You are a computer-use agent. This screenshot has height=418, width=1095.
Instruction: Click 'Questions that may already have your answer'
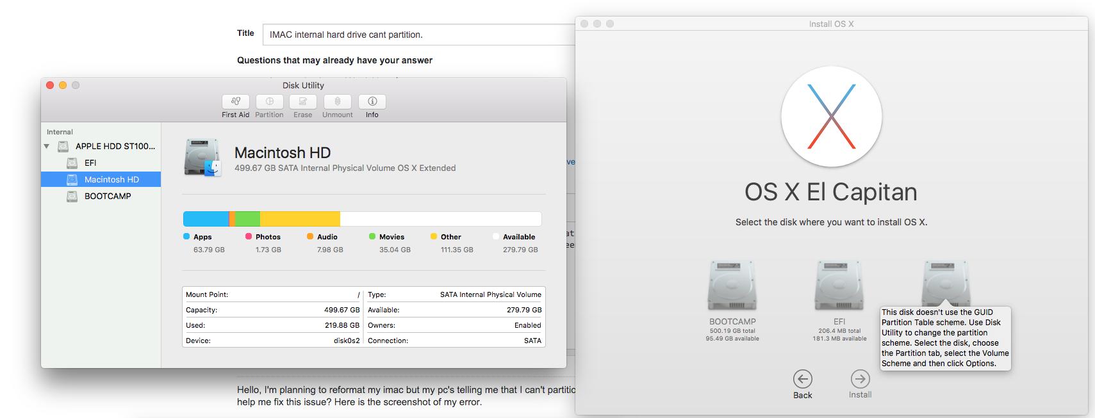tap(334, 60)
